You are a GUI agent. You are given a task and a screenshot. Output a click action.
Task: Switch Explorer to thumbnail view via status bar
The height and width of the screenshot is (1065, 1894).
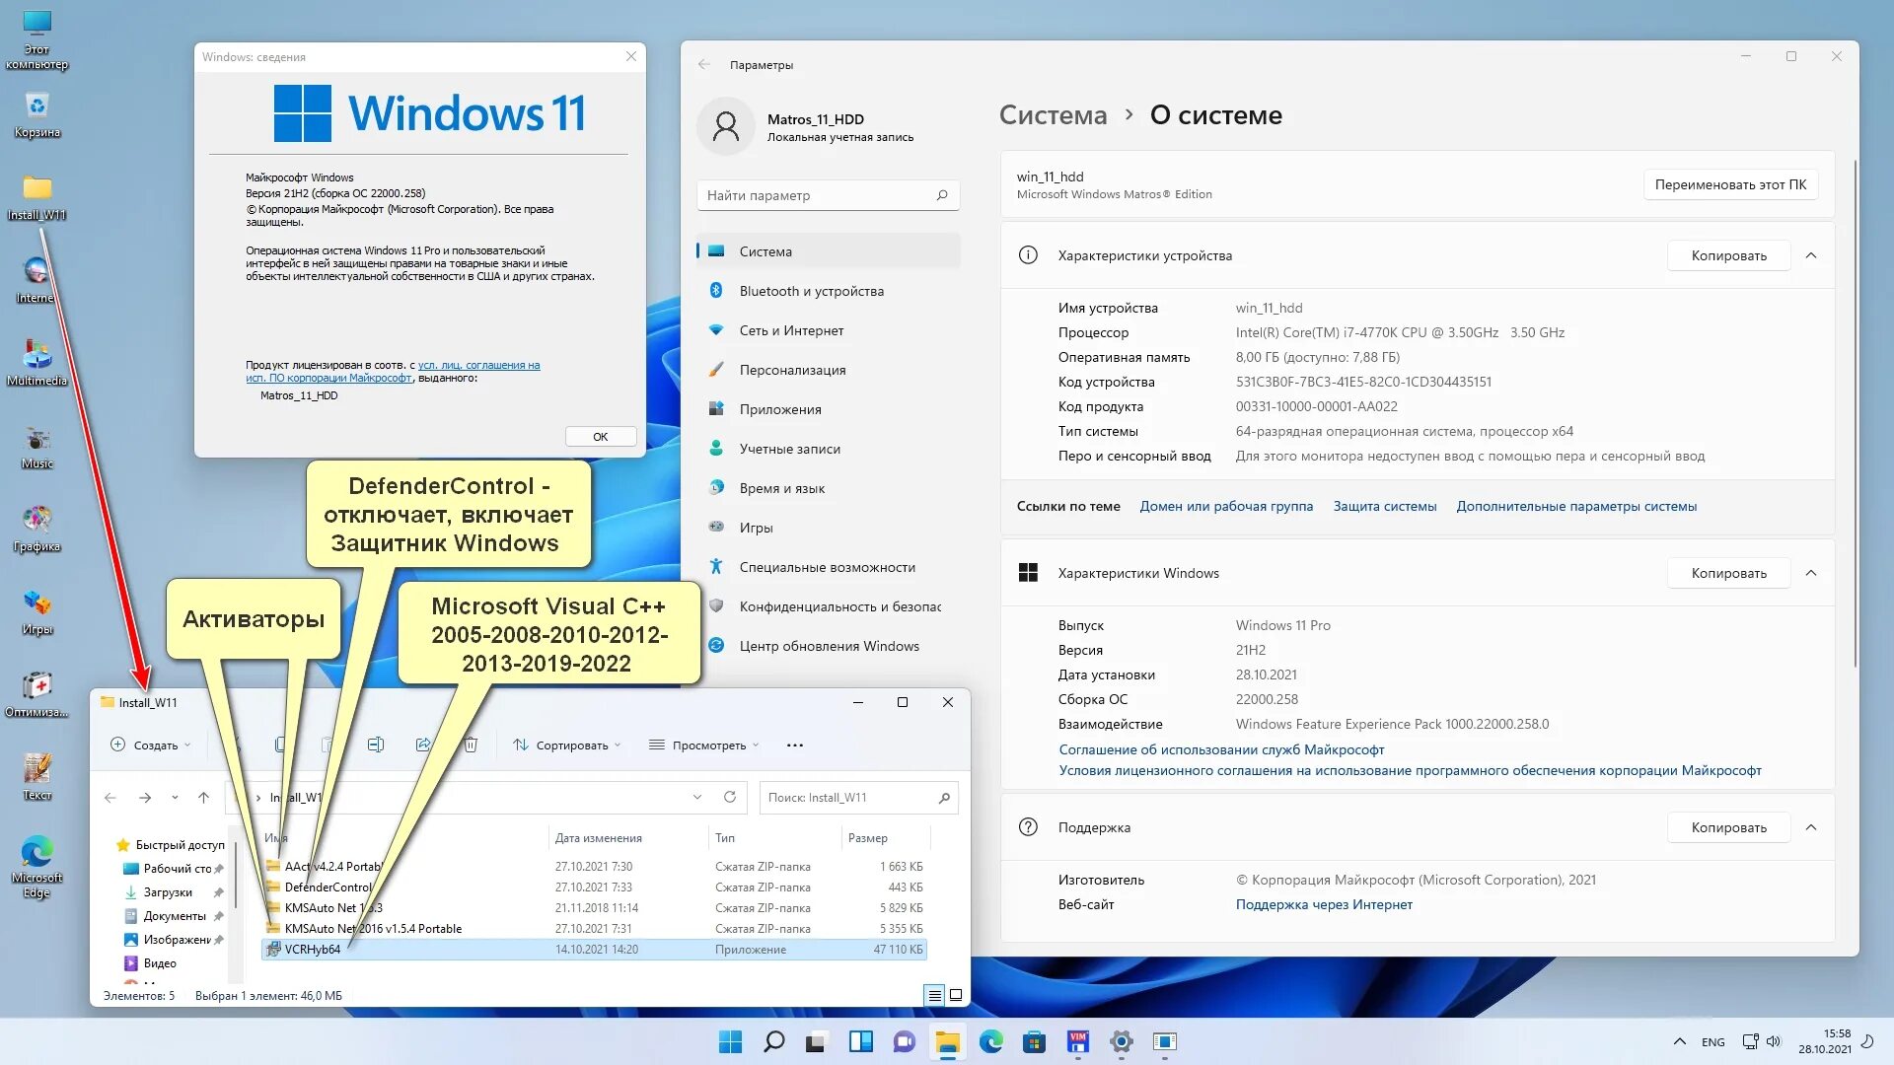pyautogui.click(x=955, y=995)
